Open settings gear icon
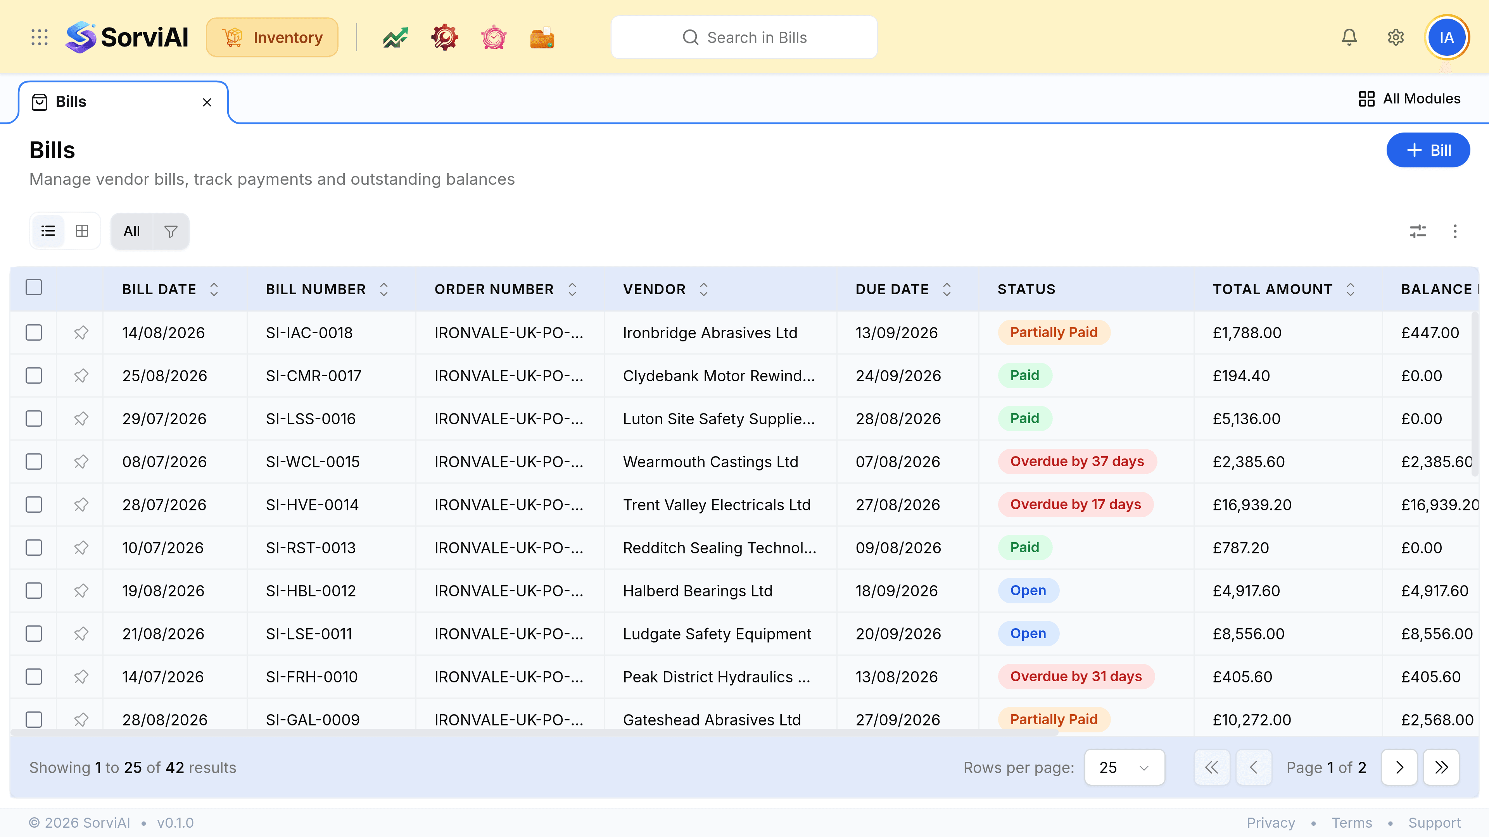The height and width of the screenshot is (837, 1489). 1396,38
